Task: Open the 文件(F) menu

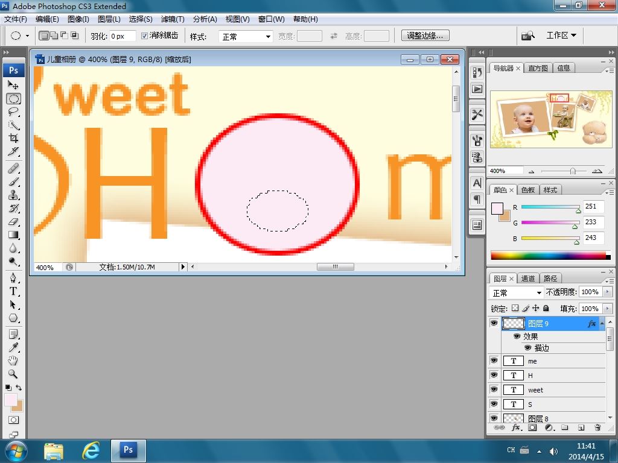Action: click(x=15, y=19)
